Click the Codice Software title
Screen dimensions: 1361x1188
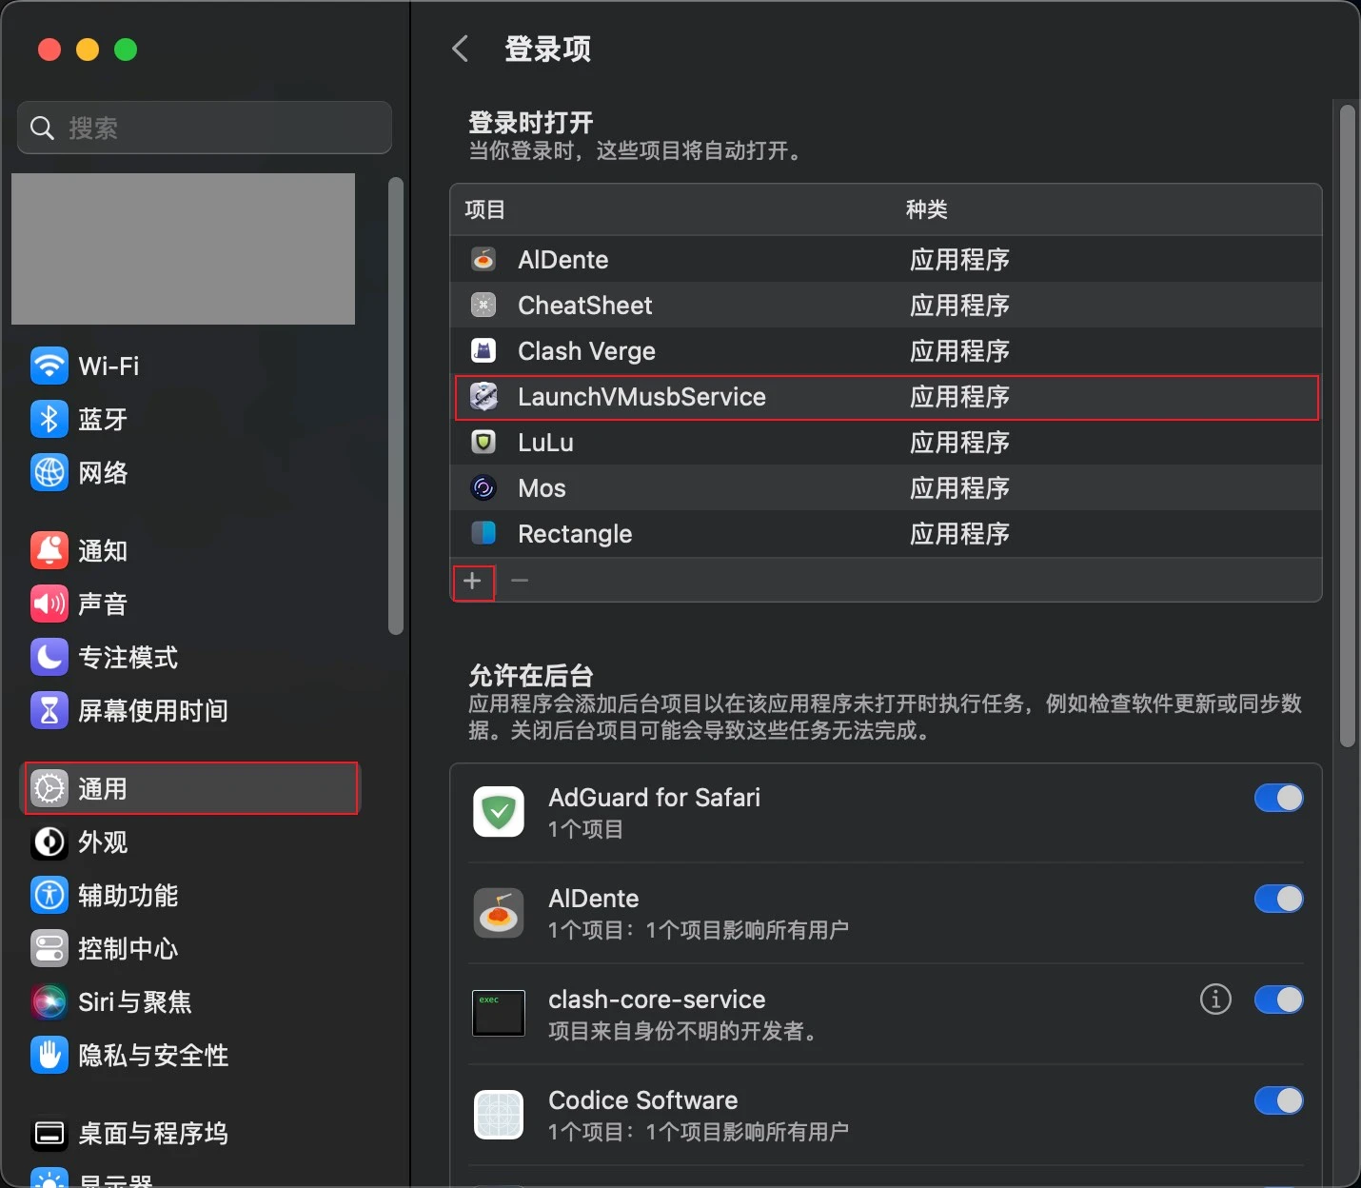[642, 1100]
